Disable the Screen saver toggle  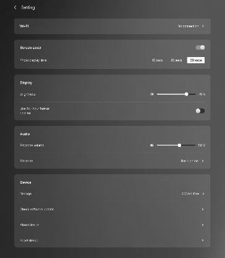click(200, 48)
